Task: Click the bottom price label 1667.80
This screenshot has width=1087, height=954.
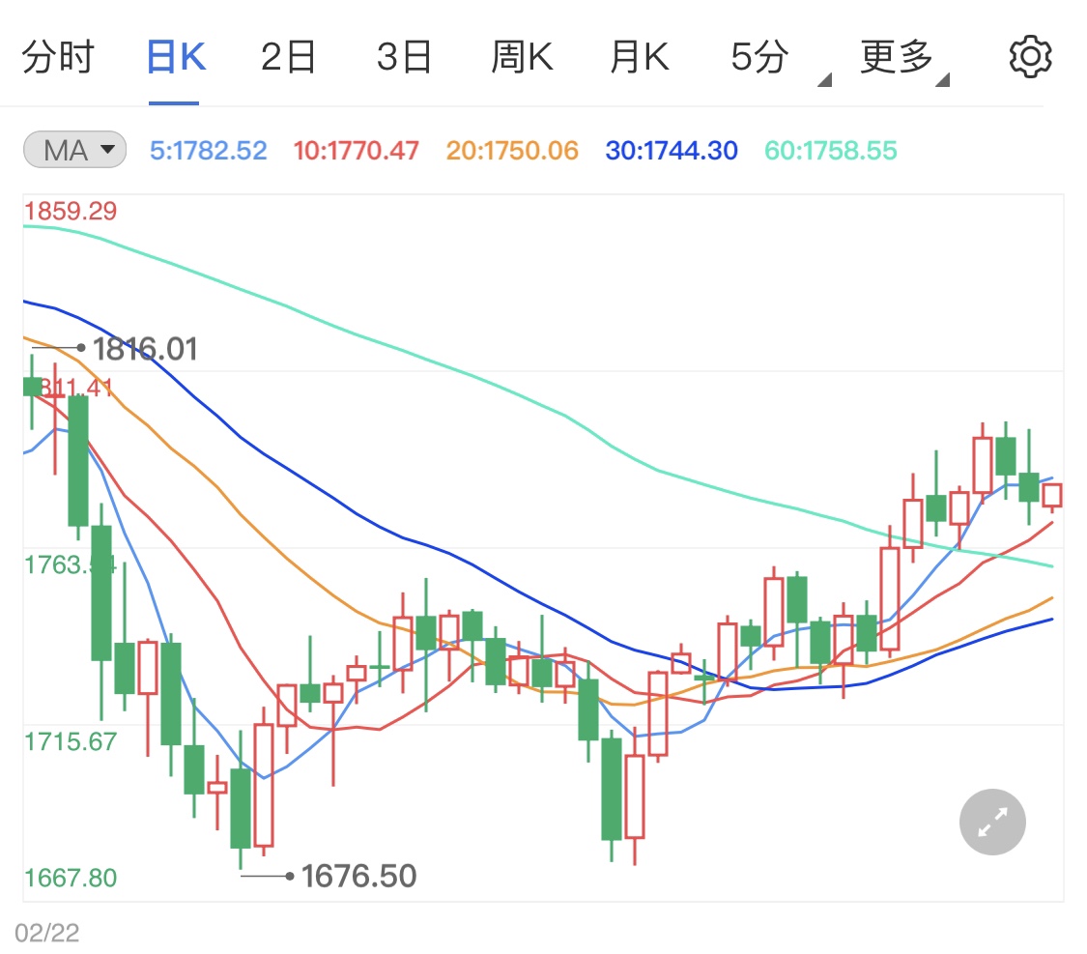Action: coord(71,878)
